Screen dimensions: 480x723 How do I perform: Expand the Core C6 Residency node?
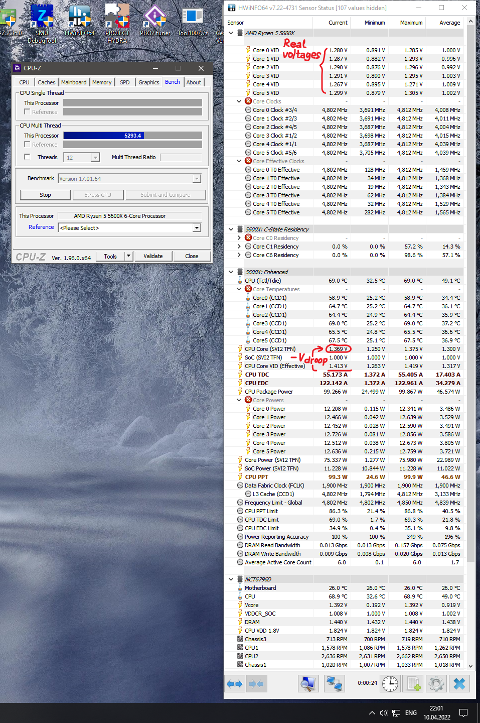click(239, 255)
